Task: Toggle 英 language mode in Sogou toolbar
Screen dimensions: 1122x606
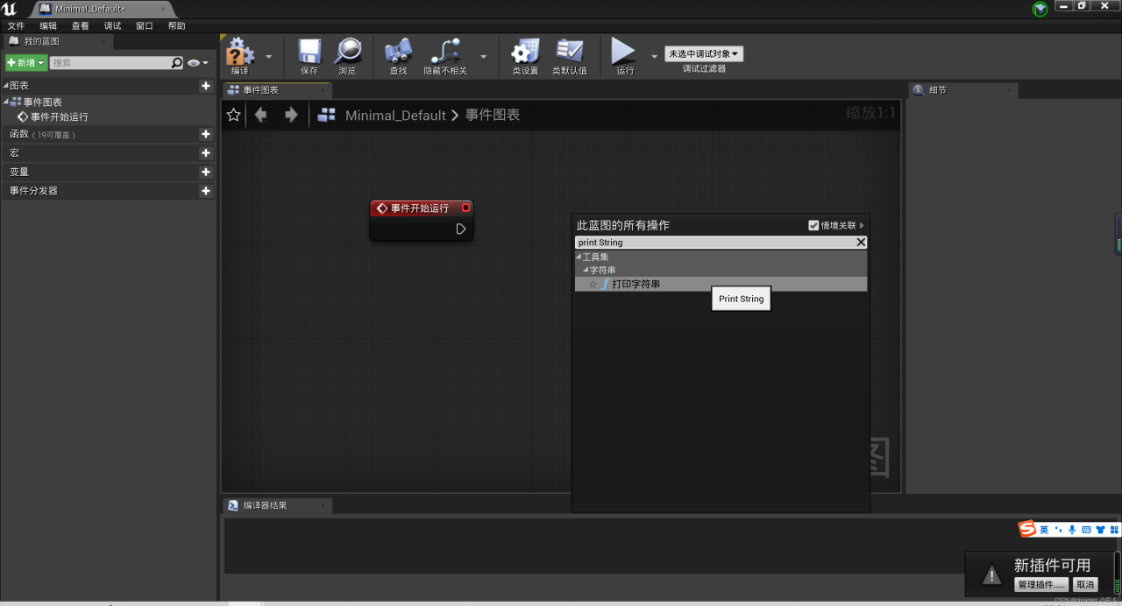Action: tap(1044, 530)
